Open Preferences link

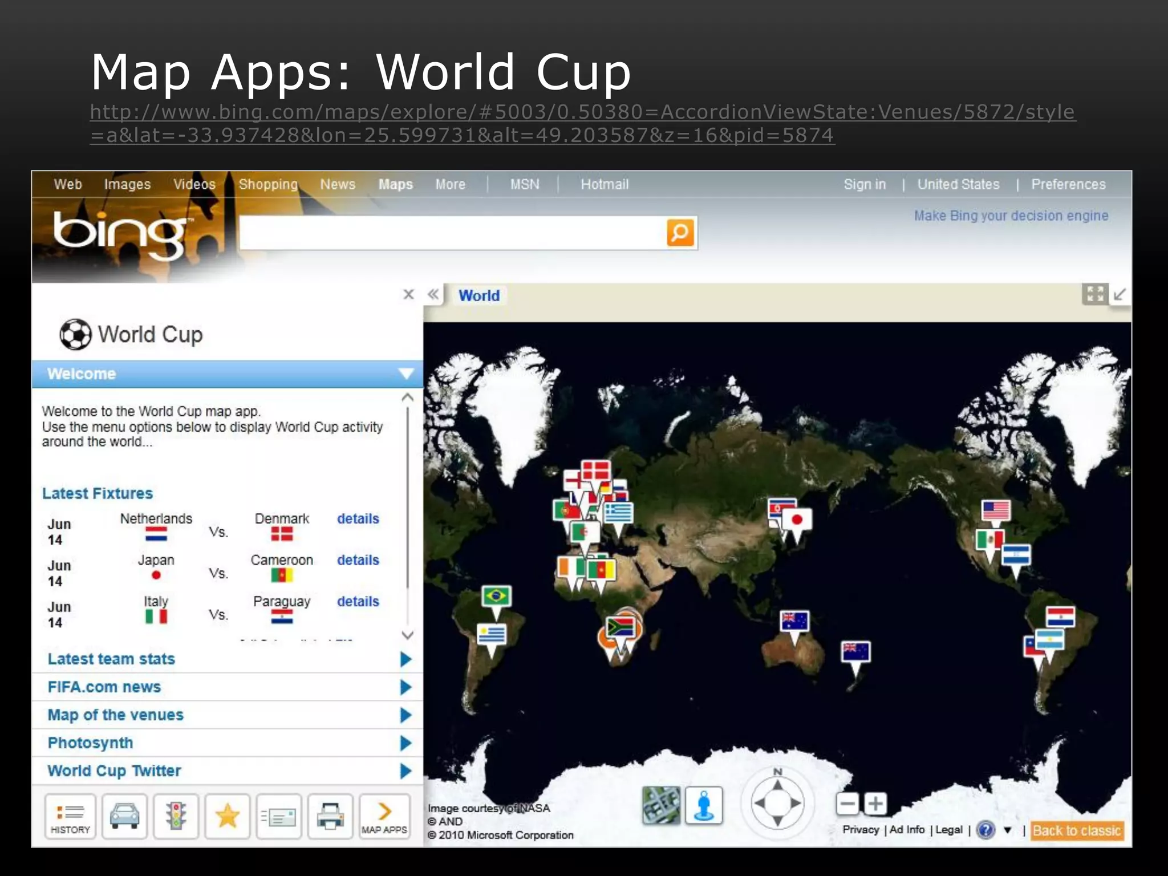point(1068,184)
